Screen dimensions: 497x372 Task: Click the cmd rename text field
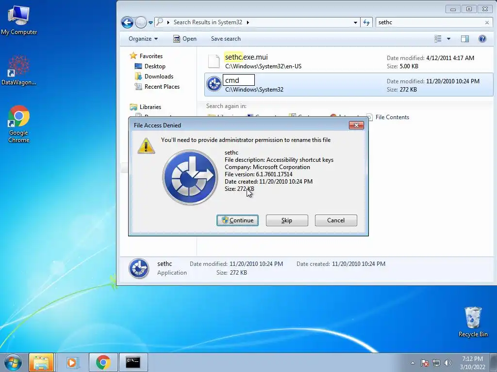click(239, 80)
